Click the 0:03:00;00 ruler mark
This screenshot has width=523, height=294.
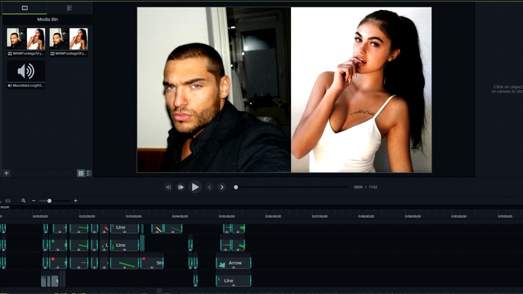(134, 216)
